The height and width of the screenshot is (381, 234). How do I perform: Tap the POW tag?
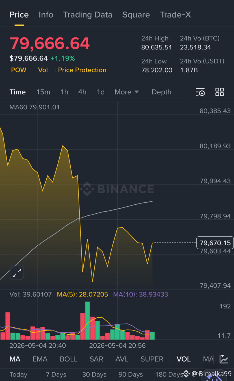pyautogui.click(x=19, y=70)
